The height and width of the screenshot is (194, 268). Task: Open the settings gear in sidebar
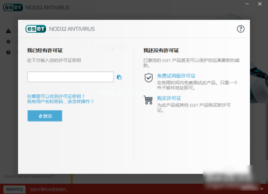tap(9, 42)
